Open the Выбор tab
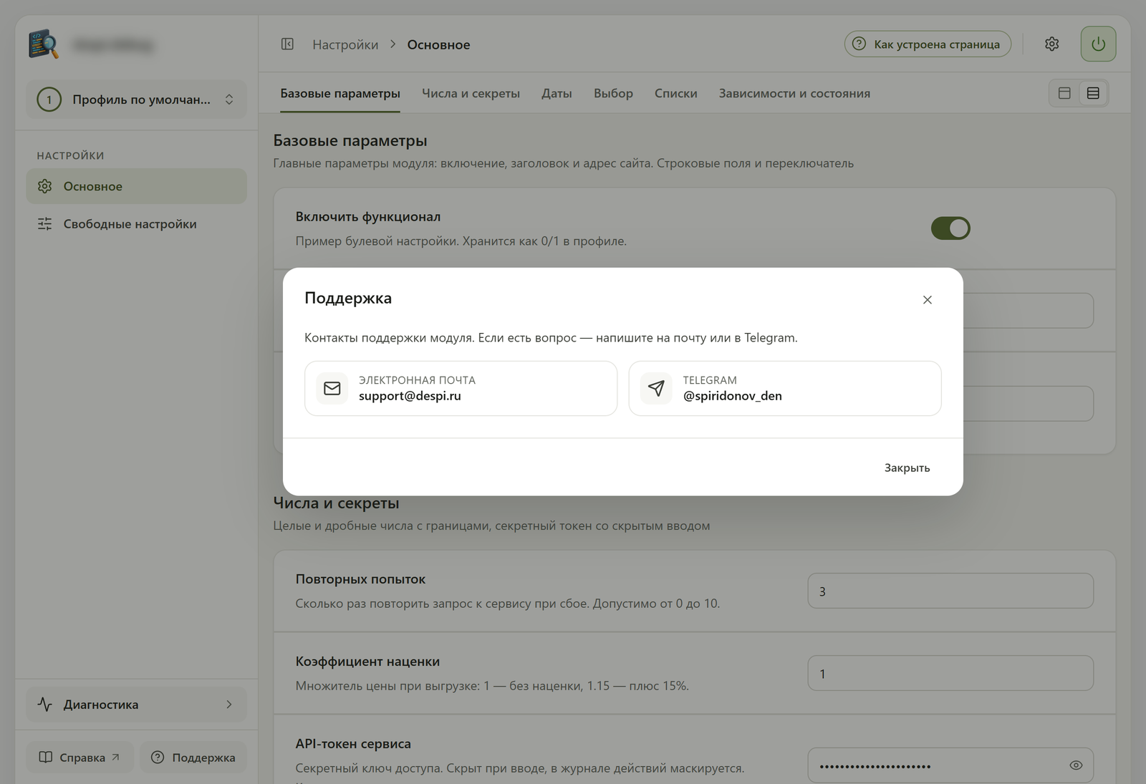The height and width of the screenshot is (784, 1146). (x=613, y=93)
